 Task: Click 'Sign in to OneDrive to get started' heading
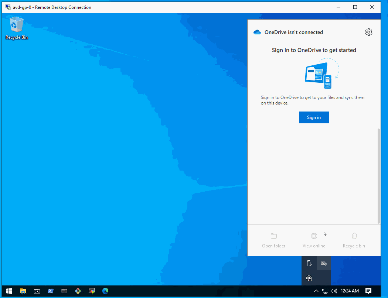(x=314, y=50)
